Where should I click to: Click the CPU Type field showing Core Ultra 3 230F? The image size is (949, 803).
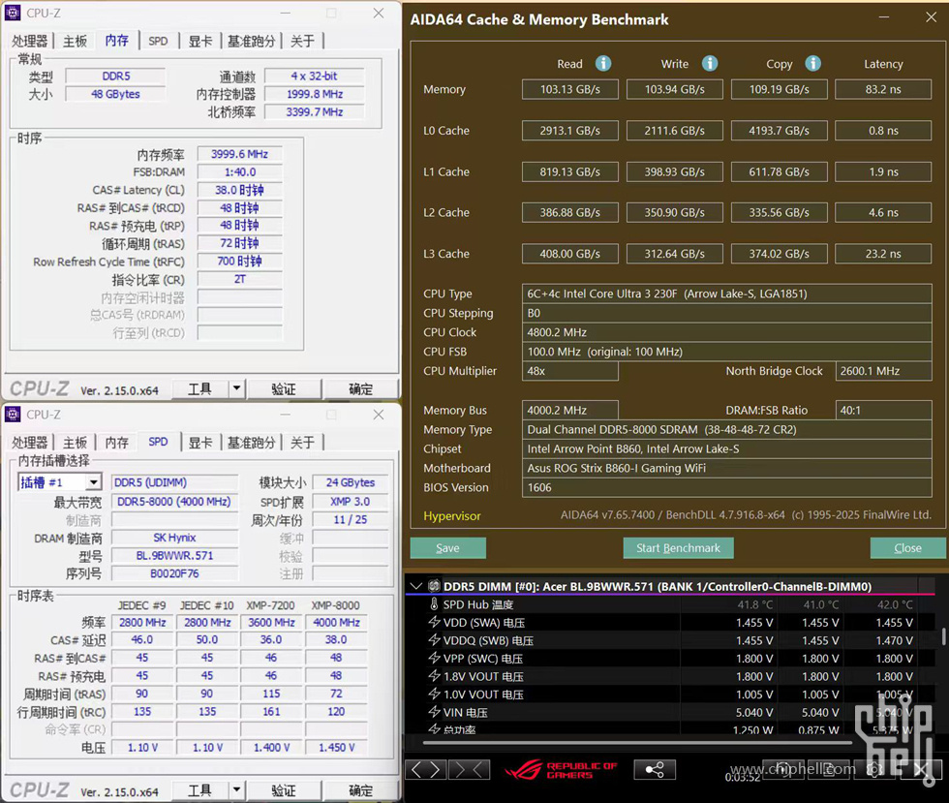tap(727, 293)
